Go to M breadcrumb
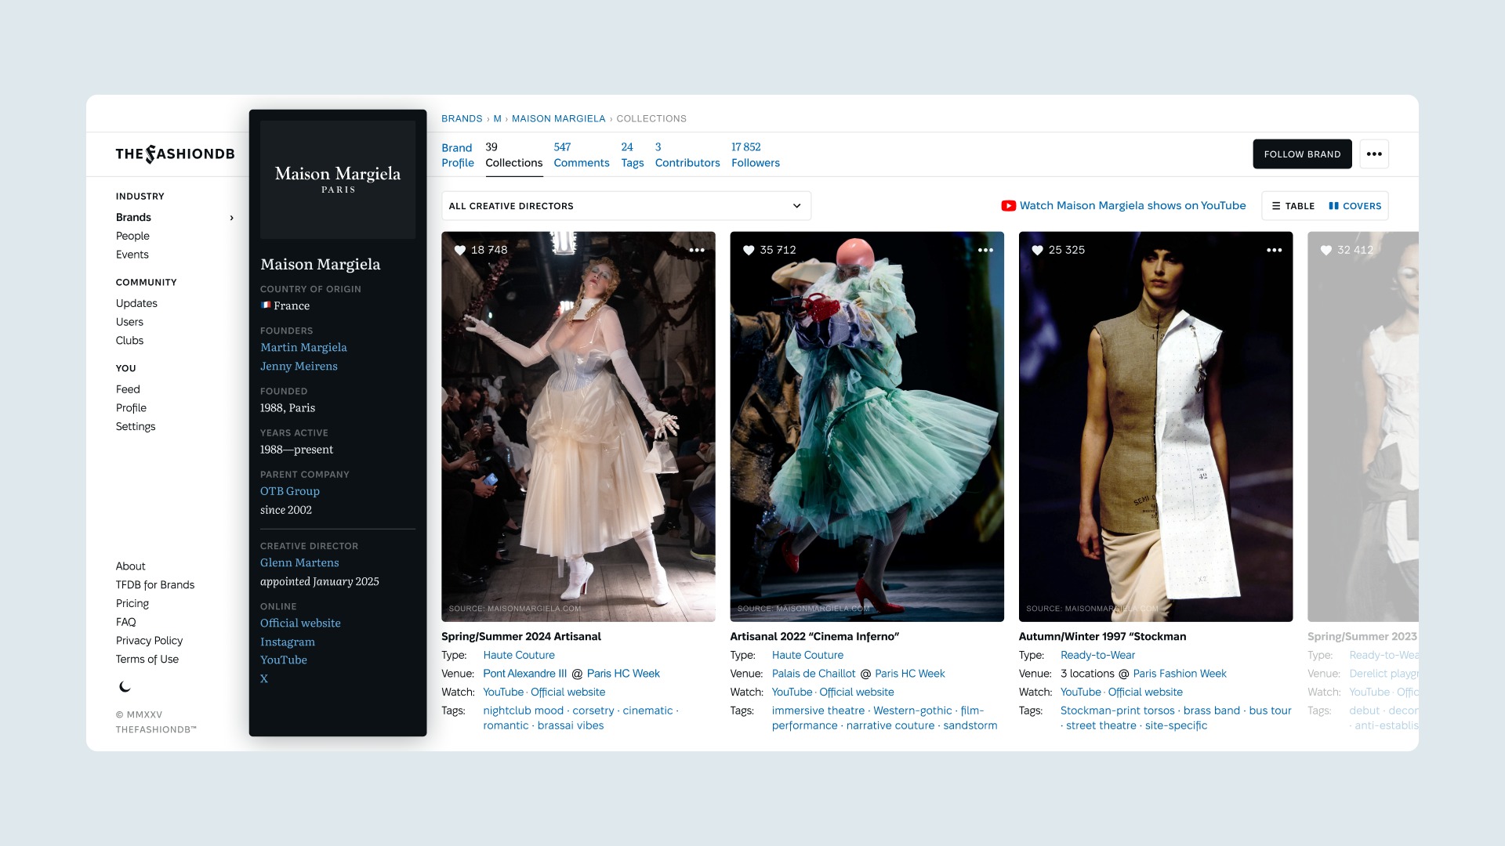The image size is (1505, 846). coord(497,118)
